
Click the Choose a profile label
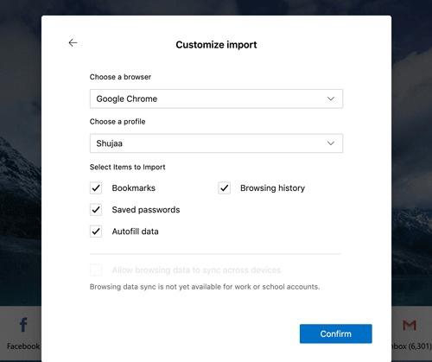click(118, 122)
